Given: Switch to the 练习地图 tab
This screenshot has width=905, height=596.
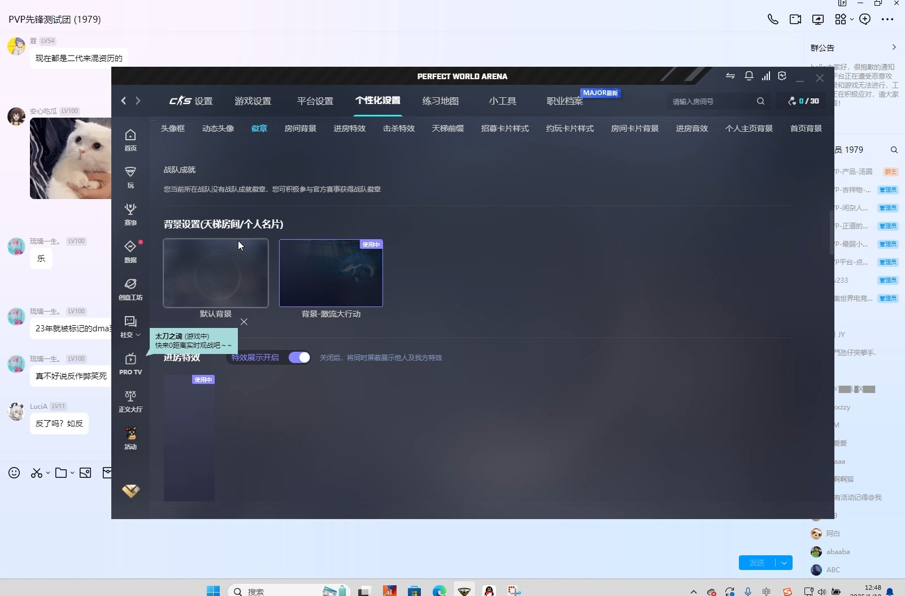Looking at the screenshot, I should pyautogui.click(x=441, y=101).
